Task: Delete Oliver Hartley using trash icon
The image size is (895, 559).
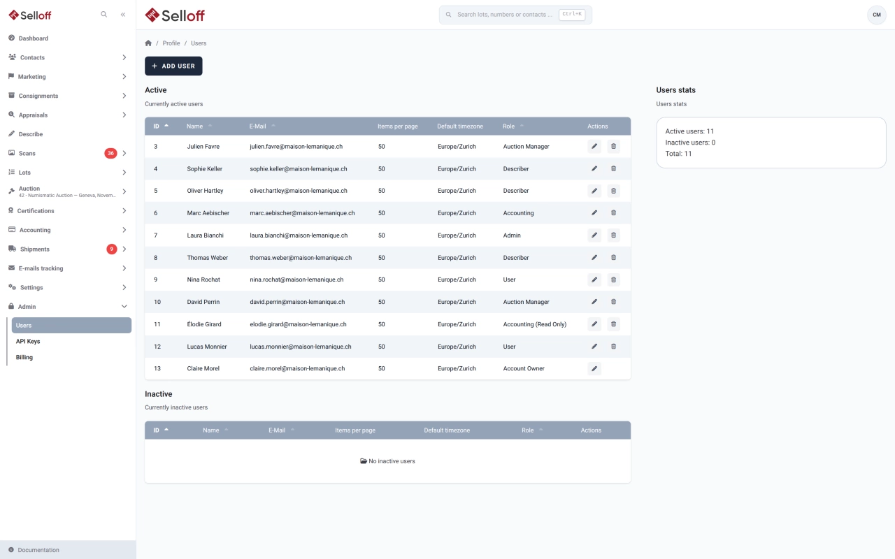Action: [613, 191]
